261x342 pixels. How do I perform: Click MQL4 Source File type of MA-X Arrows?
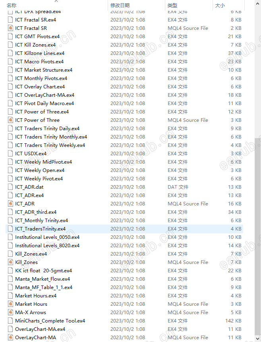(188, 312)
